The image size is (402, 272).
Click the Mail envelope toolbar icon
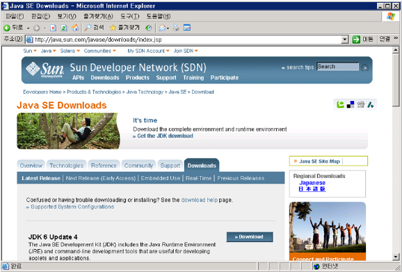pyautogui.click(x=162, y=28)
